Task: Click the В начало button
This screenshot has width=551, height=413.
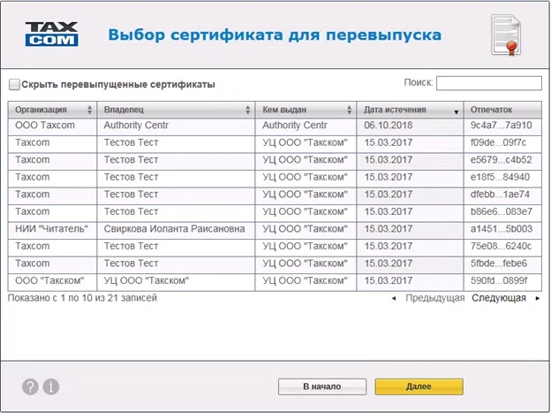Action: (322, 386)
